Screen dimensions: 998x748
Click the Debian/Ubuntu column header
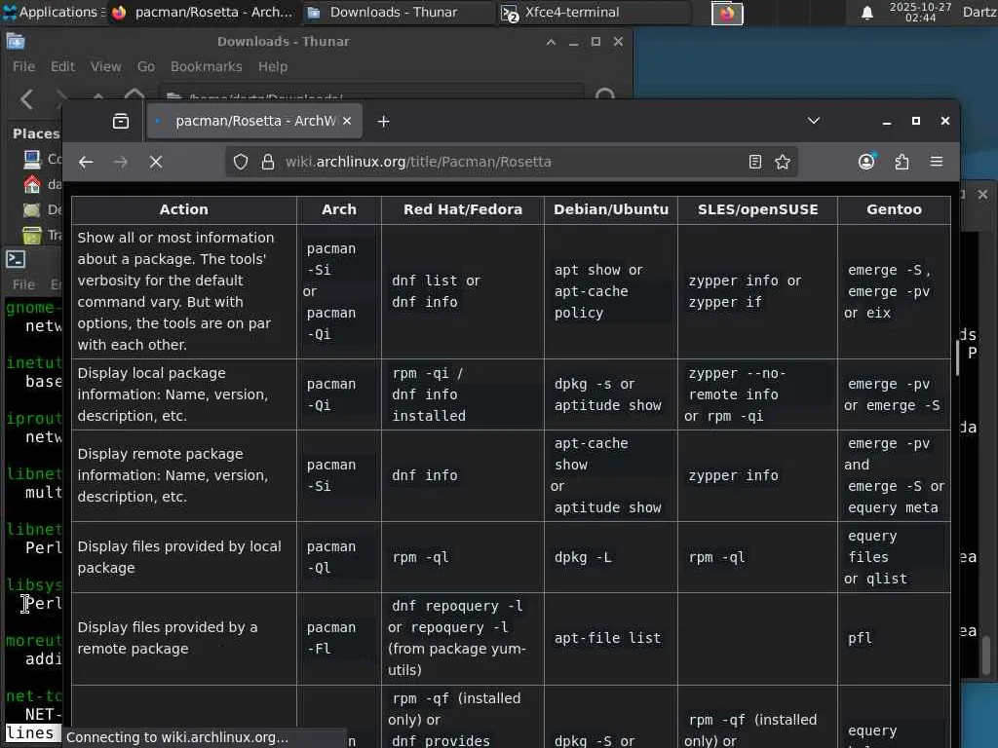pyautogui.click(x=611, y=210)
